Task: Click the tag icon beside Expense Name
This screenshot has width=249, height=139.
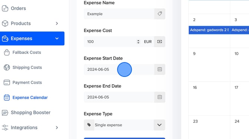Action: point(159,14)
